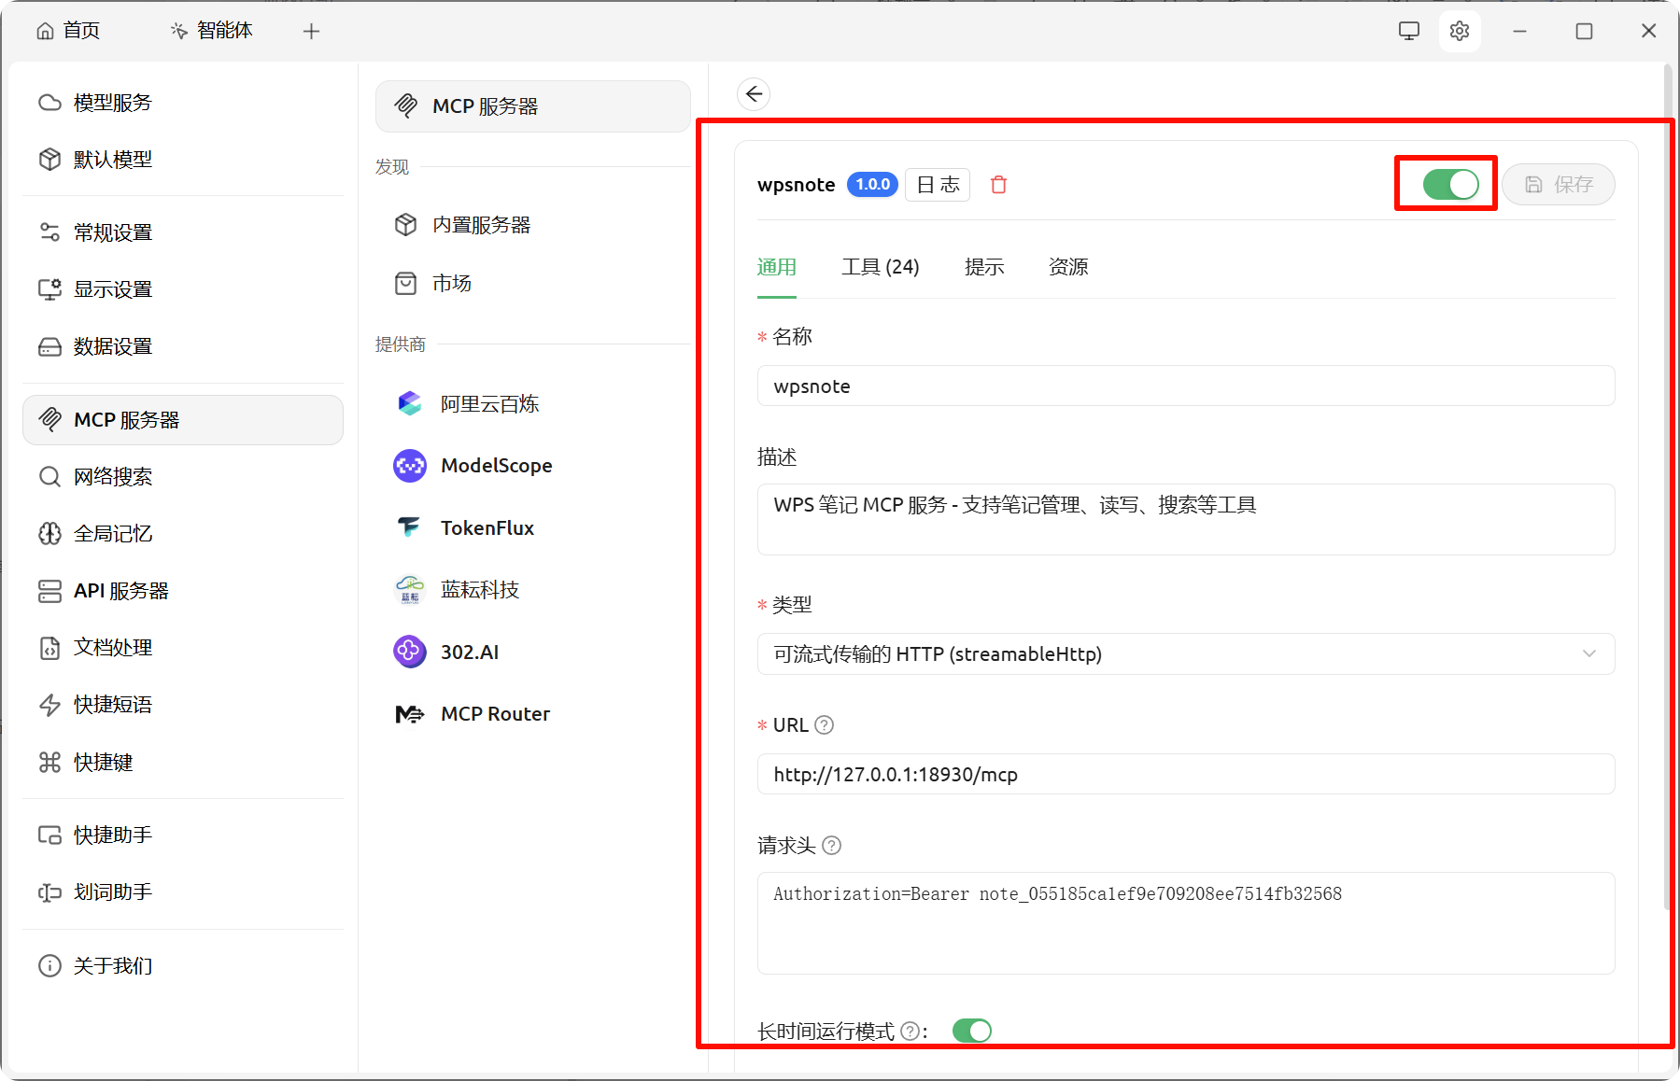Open the 类型 dropdown showing streamableHttp
Screen dimensions: 1680x1081
1186,654
